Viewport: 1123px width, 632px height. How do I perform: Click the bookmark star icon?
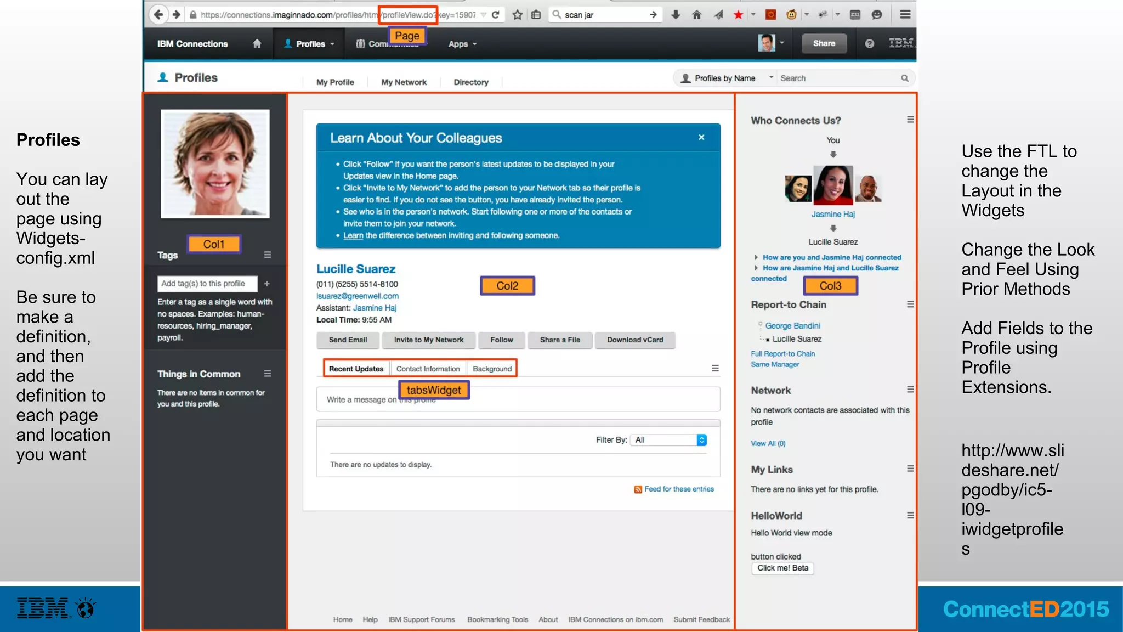pos(517,15)
